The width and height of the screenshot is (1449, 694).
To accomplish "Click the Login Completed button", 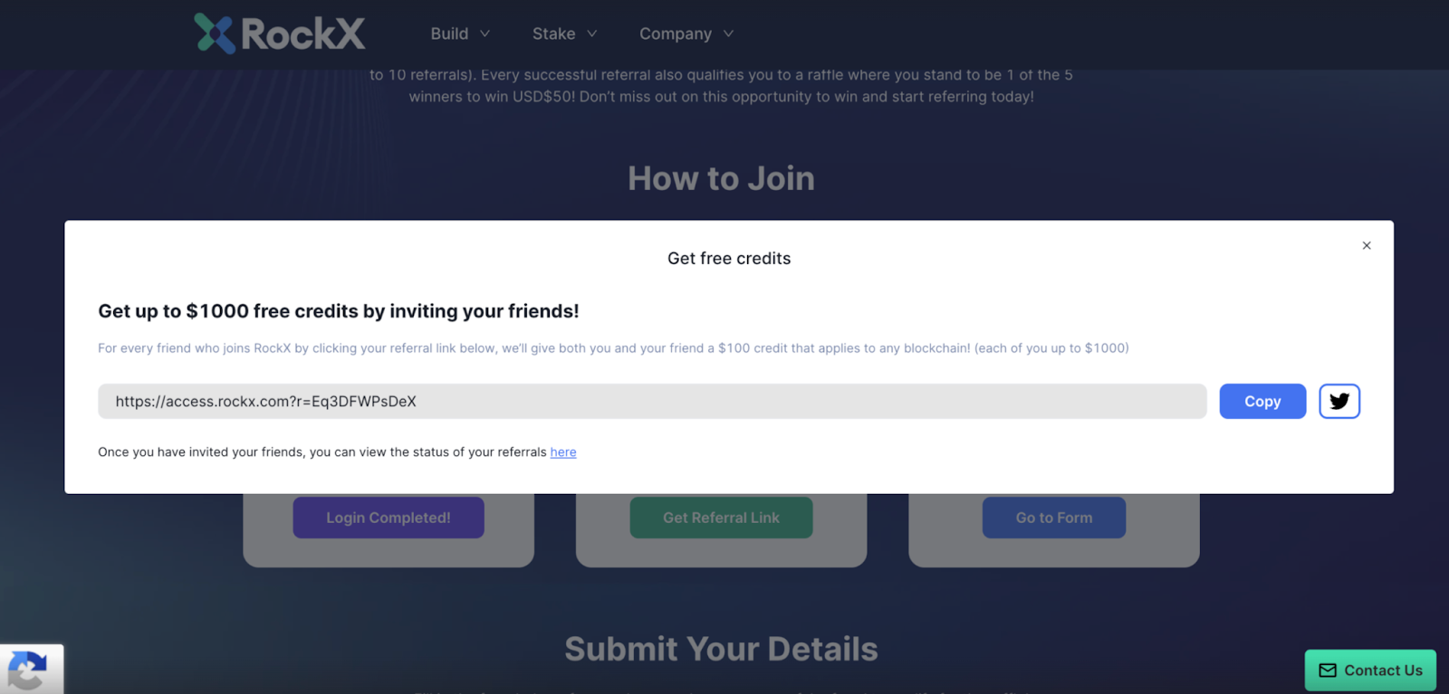I will pyautogui.click(x=388, y=517).
